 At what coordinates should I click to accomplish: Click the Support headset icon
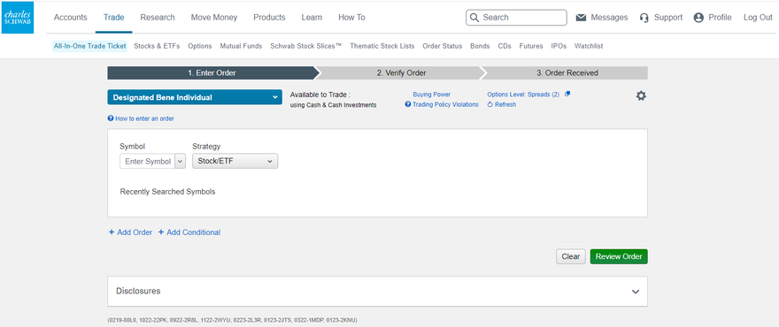click(644, 18)
